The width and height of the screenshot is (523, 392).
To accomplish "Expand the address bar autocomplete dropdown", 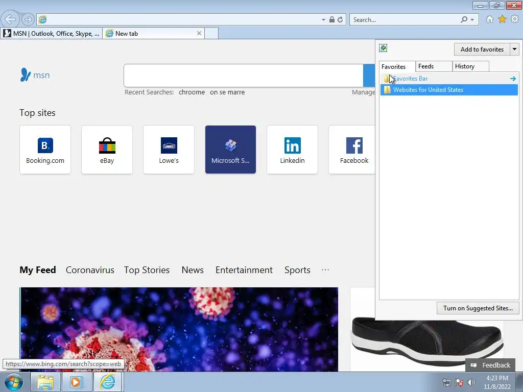I will (323, 20).
